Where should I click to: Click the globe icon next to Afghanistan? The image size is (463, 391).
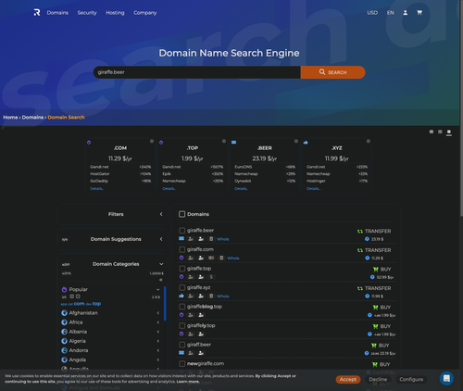[64, 313]
